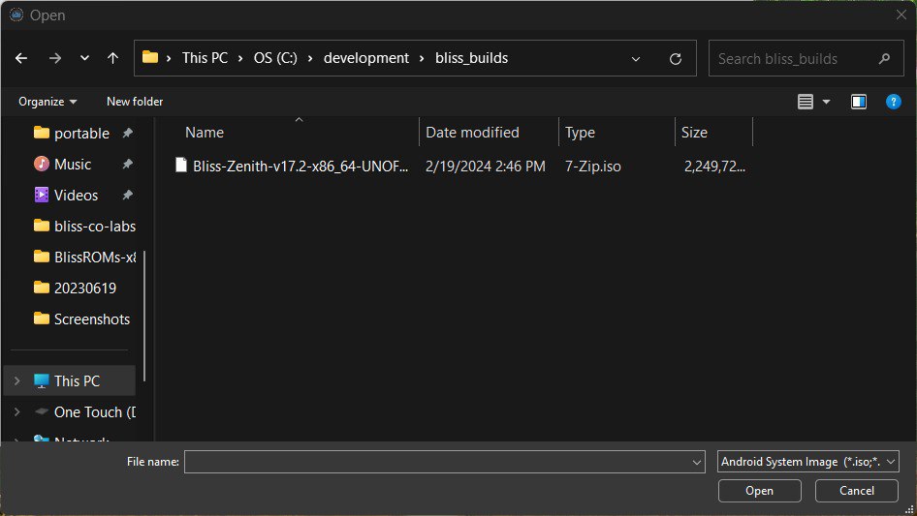Go up one folder level
This screenshot has width=917, height=516.
point(112,58)
